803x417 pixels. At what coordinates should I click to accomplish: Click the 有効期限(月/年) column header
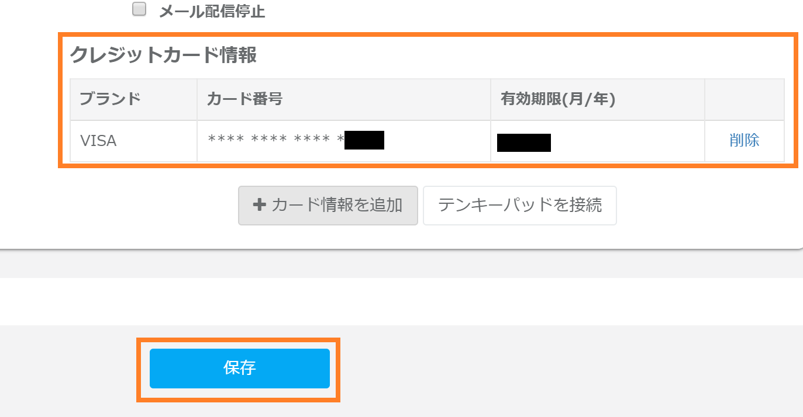point(557,99)
